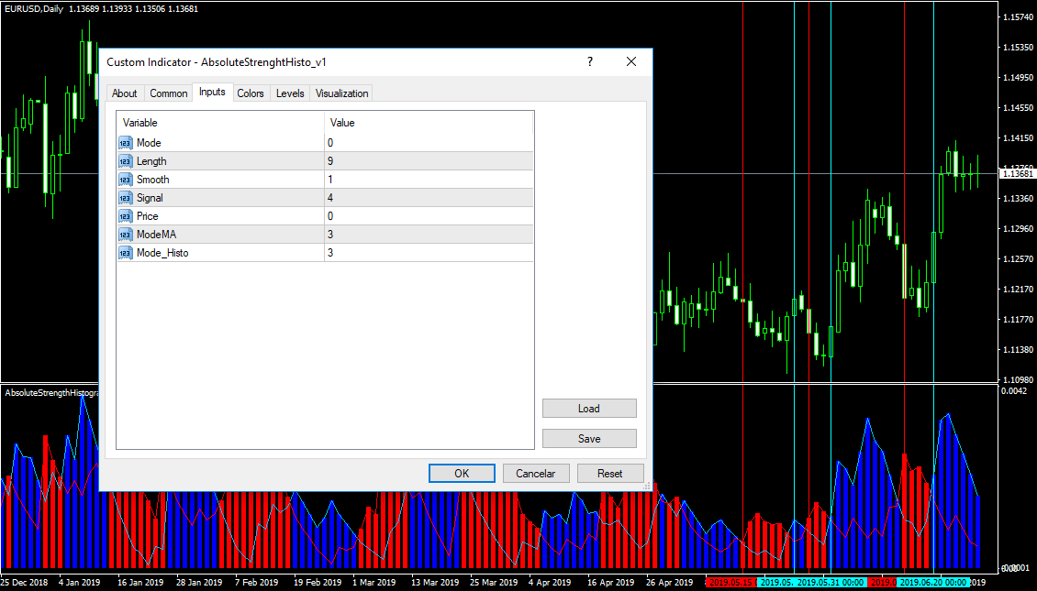The image size is (1037, 591).
Task: Confirm settings with the OK button
Action: coord(462,474)
